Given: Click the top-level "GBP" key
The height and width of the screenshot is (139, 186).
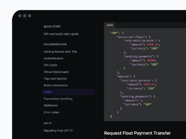Looking at the screenshot, I should click(114, 33).
